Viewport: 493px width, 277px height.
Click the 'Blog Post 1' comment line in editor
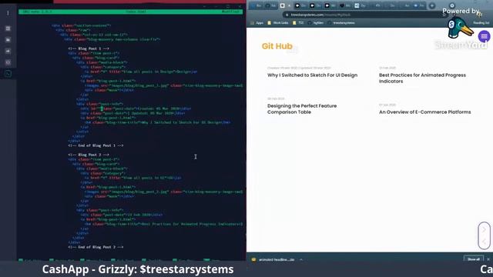(x=89, y=48)
